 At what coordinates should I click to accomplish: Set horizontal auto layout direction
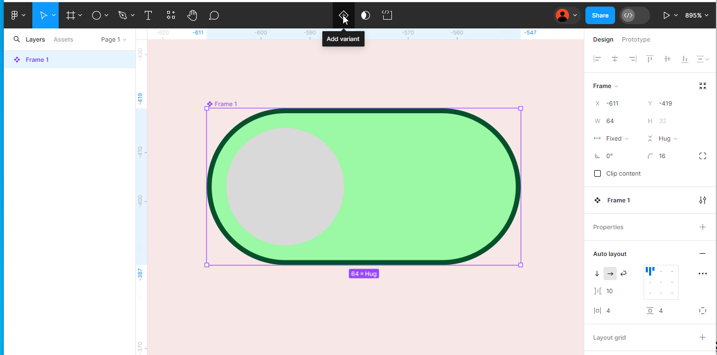click(x=610, y=273)
